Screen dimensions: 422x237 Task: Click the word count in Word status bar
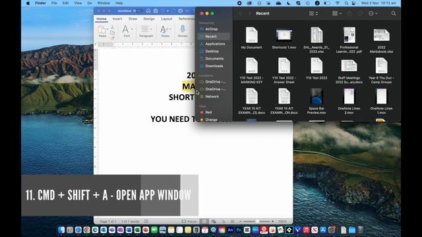coord(131,221)
